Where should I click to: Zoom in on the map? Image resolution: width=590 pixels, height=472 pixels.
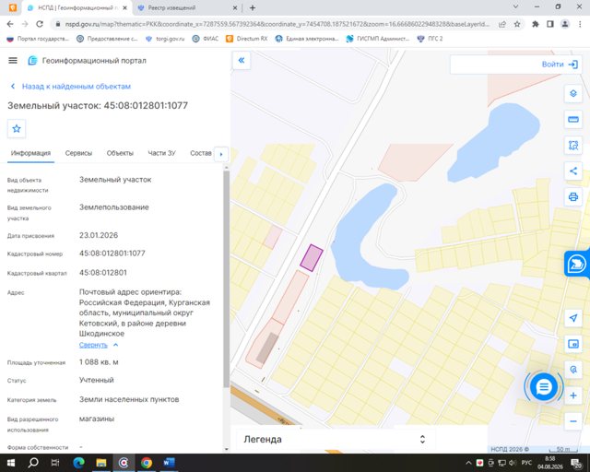[573, 395]
